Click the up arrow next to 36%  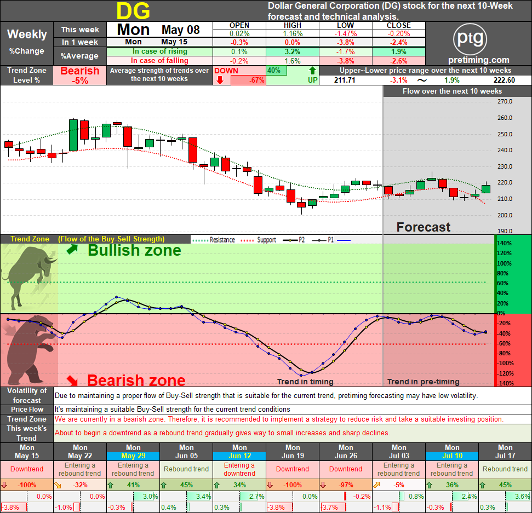(430, 485)
